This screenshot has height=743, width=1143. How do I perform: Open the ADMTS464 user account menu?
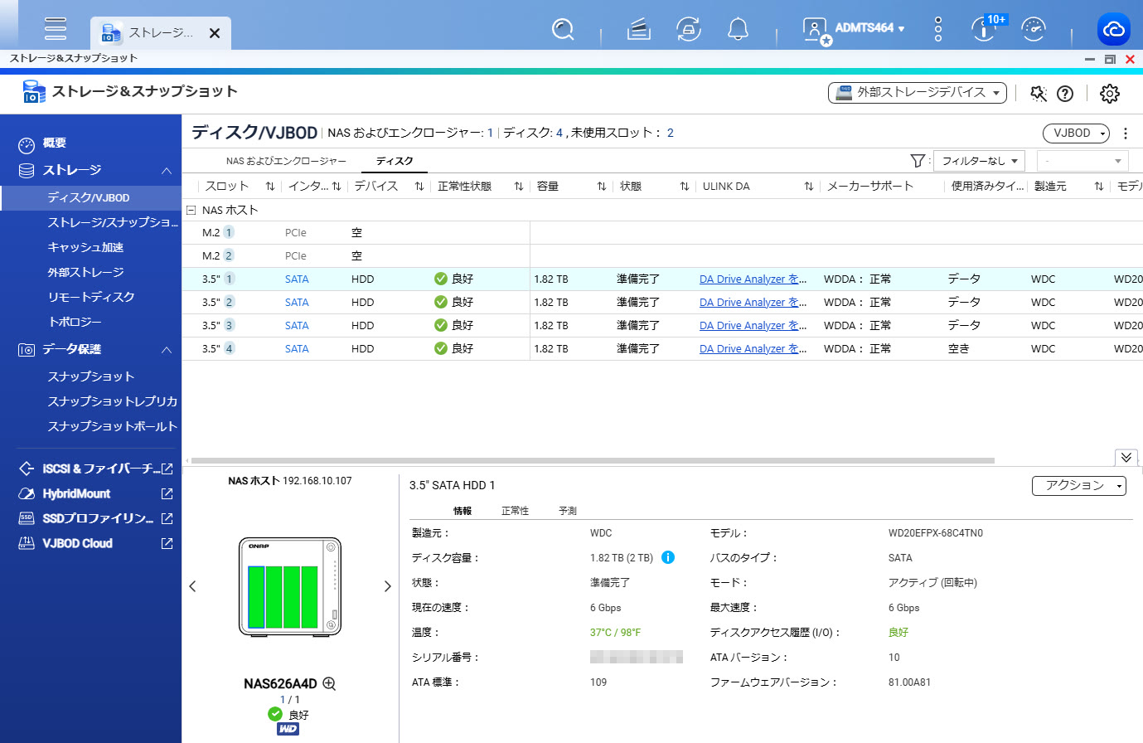click(x=854, y=29)
